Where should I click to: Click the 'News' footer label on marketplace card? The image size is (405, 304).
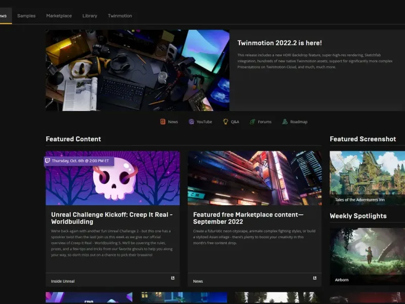(198, 281)
